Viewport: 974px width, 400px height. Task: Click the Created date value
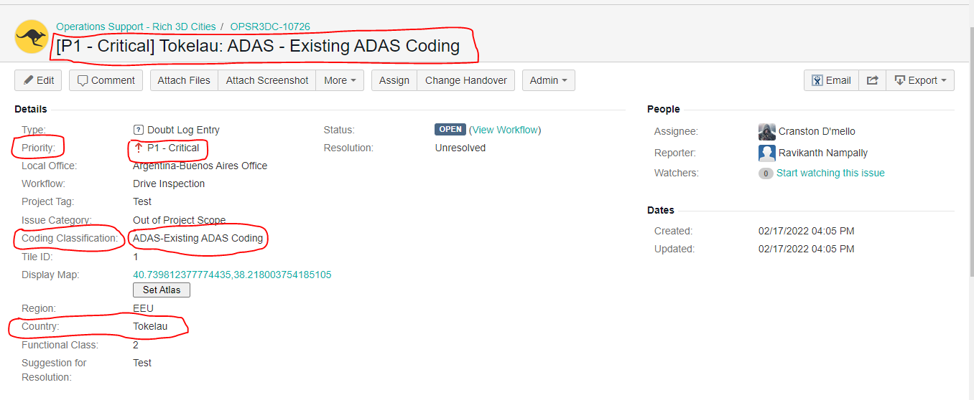pyautogui.click(x=807, y=231)
